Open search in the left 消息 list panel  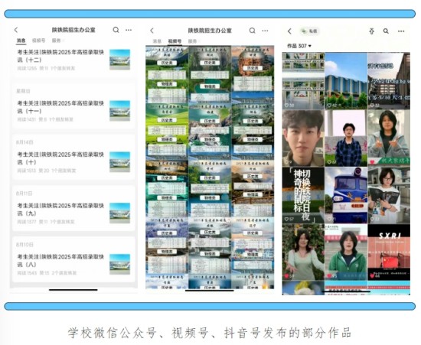(x=116, y=30)
